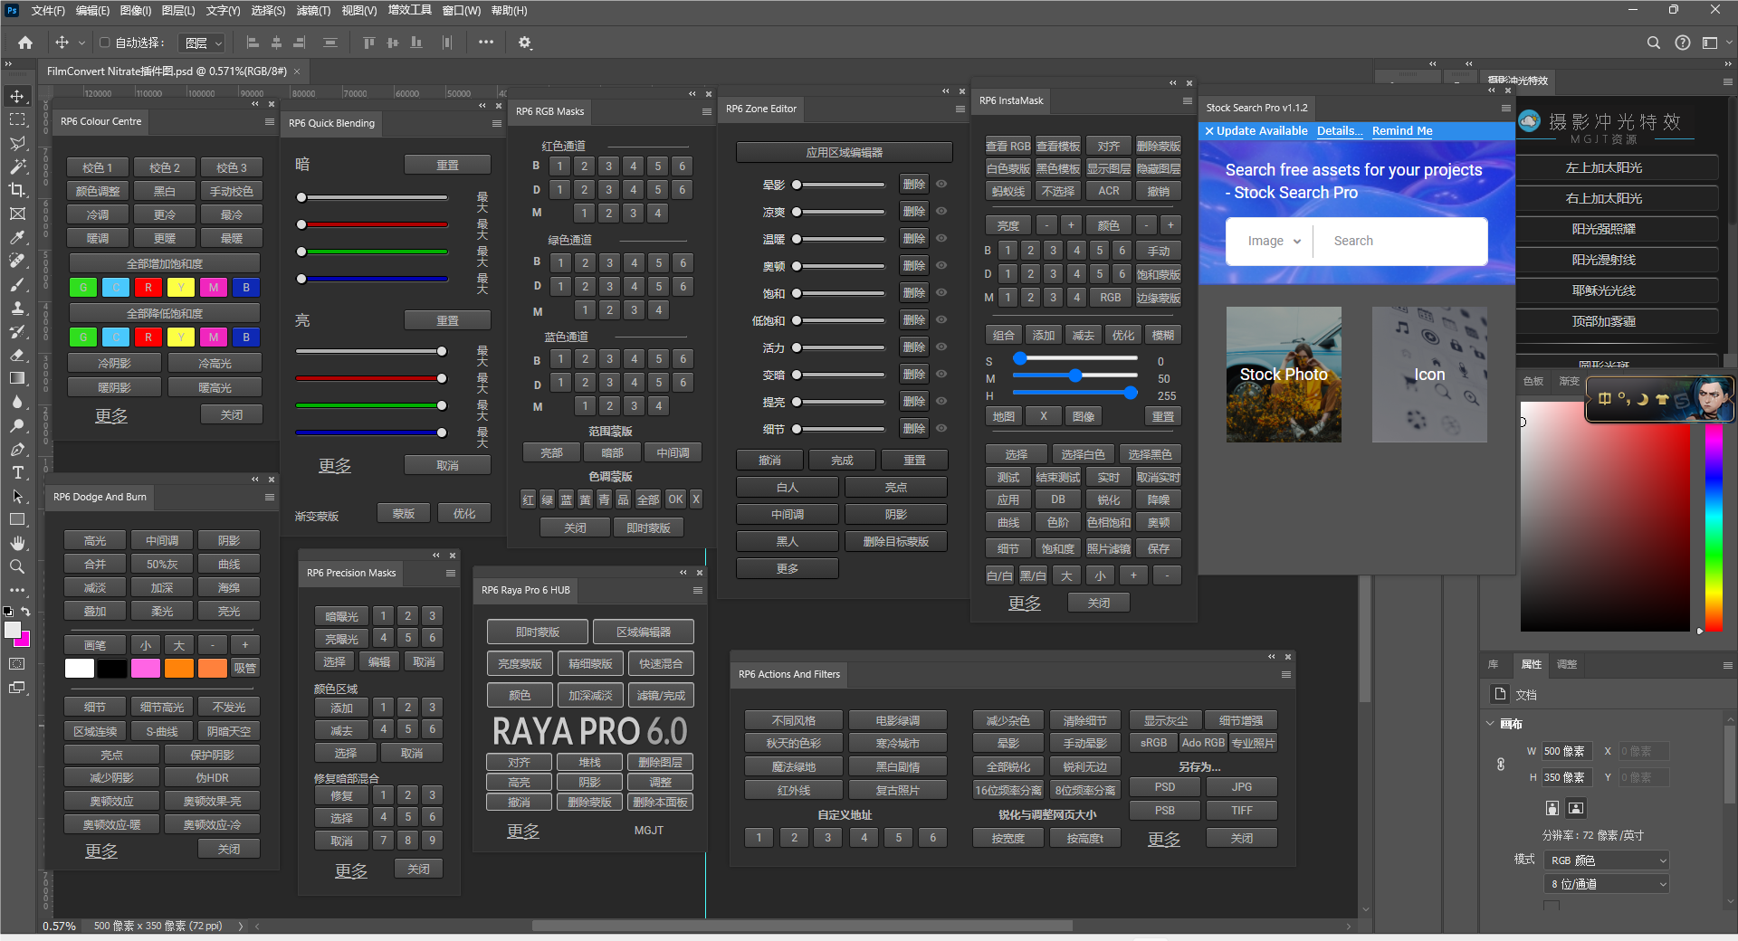Collapse the 画布 section in Properties
The height and width of the screenshot is (941, 1738).
pos(1491,723)
